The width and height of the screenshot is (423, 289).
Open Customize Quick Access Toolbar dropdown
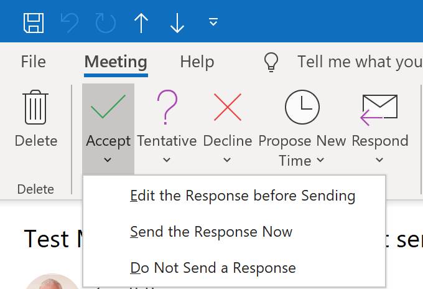pyautogui.click(x=213, y=22)
